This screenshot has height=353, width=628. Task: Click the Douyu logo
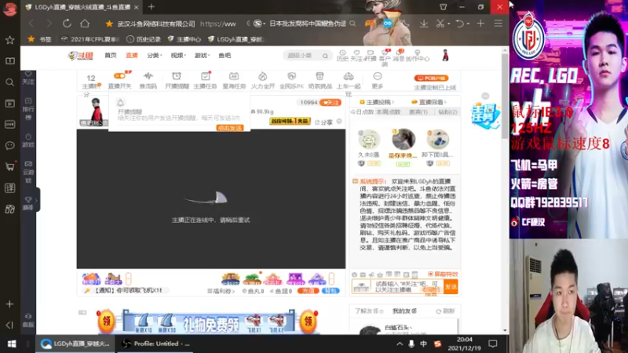(81, 56)
